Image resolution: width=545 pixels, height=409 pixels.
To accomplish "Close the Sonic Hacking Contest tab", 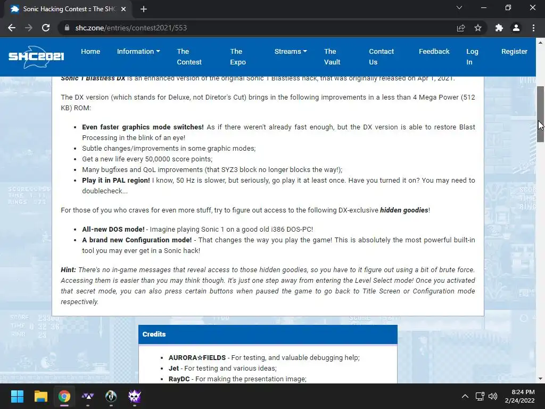I will click(x=123, y=9).
